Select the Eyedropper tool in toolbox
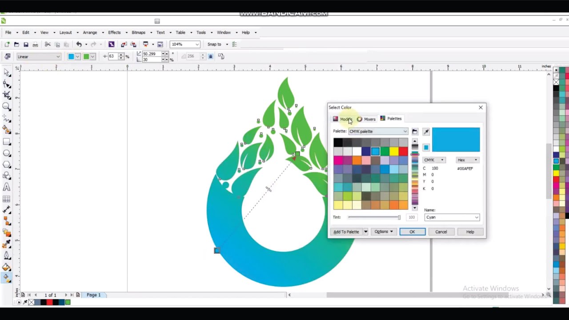The height and width of the screenshot is (320, 569). [x=7, y=244]
